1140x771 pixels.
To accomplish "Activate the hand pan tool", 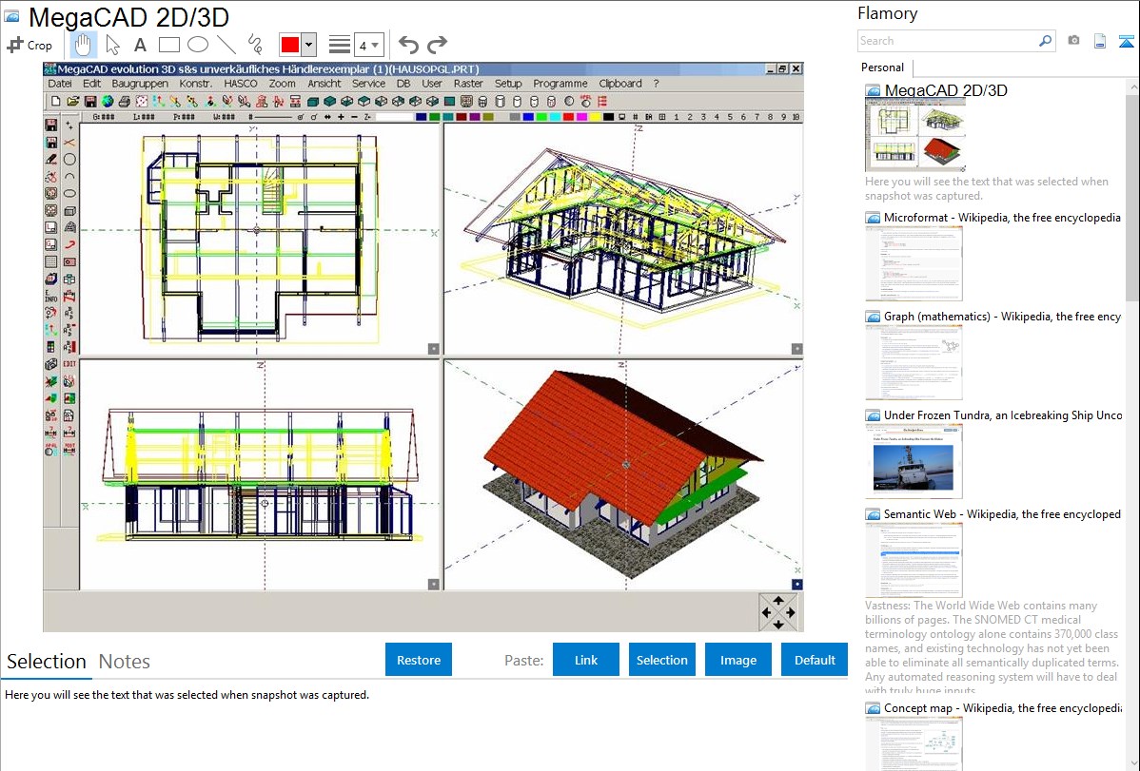I will (x=84, y=45).
